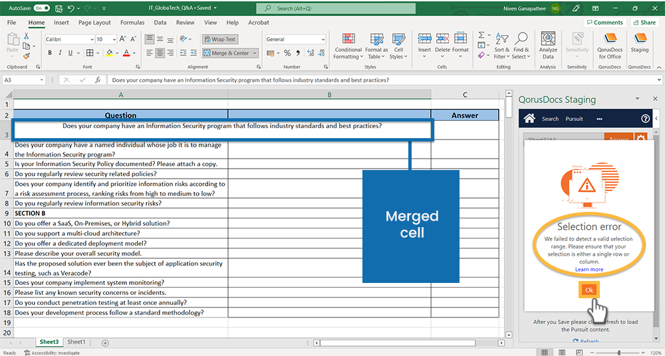This screenshot has width=665, height=356.
Task: Open the number format General dropdown
Action: (x=323, y=39)
